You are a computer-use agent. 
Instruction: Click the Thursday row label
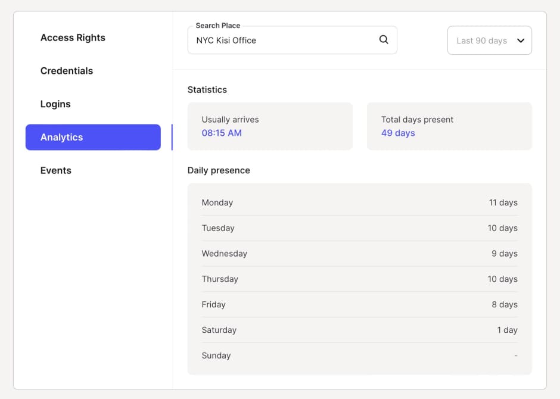tap(220, 279)
